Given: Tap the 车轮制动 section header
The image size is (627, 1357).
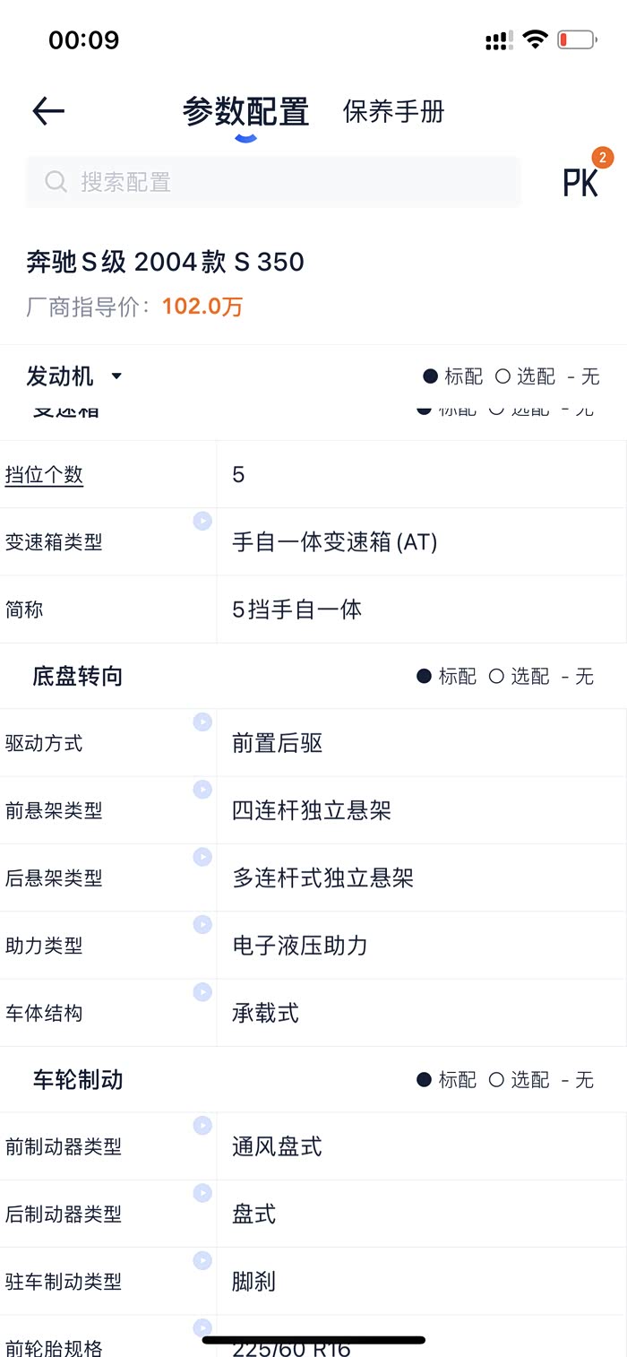Looking at the screenshot, I should (78, 1079).
